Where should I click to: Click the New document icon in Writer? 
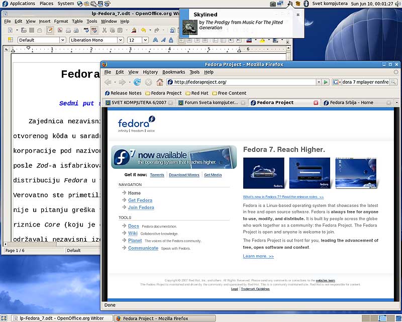pyautogui.click(x=10, y=30)
